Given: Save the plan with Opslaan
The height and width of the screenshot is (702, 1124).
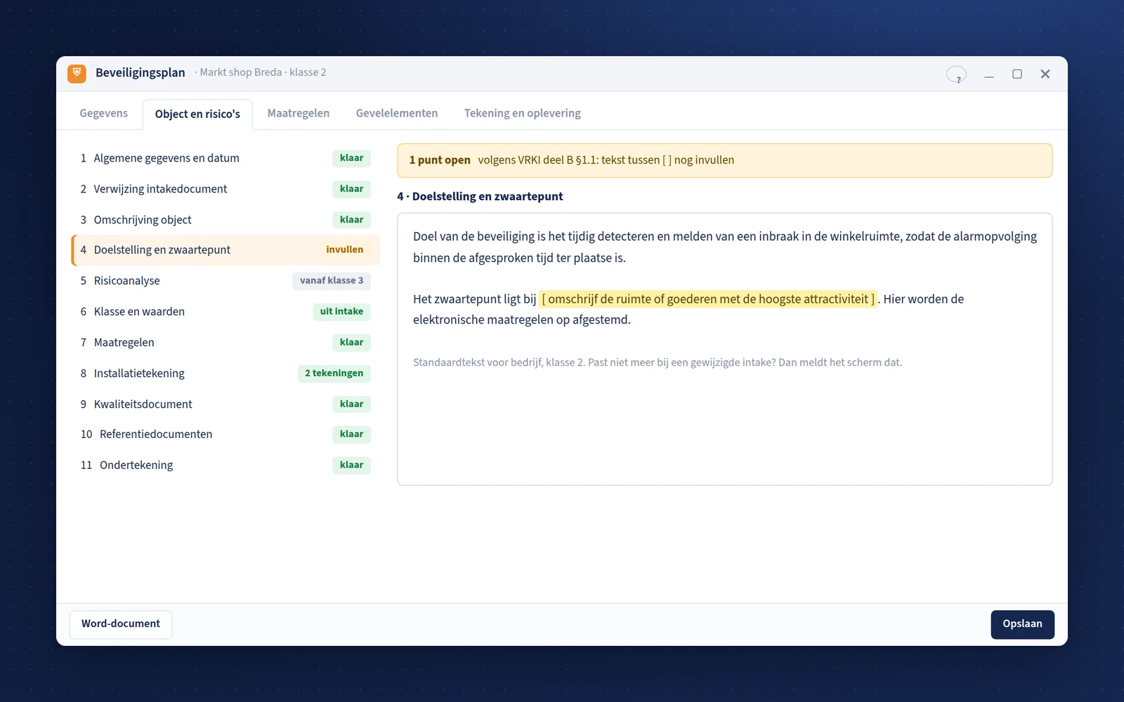Looking at the screenshot, I should click(1022, 625).
